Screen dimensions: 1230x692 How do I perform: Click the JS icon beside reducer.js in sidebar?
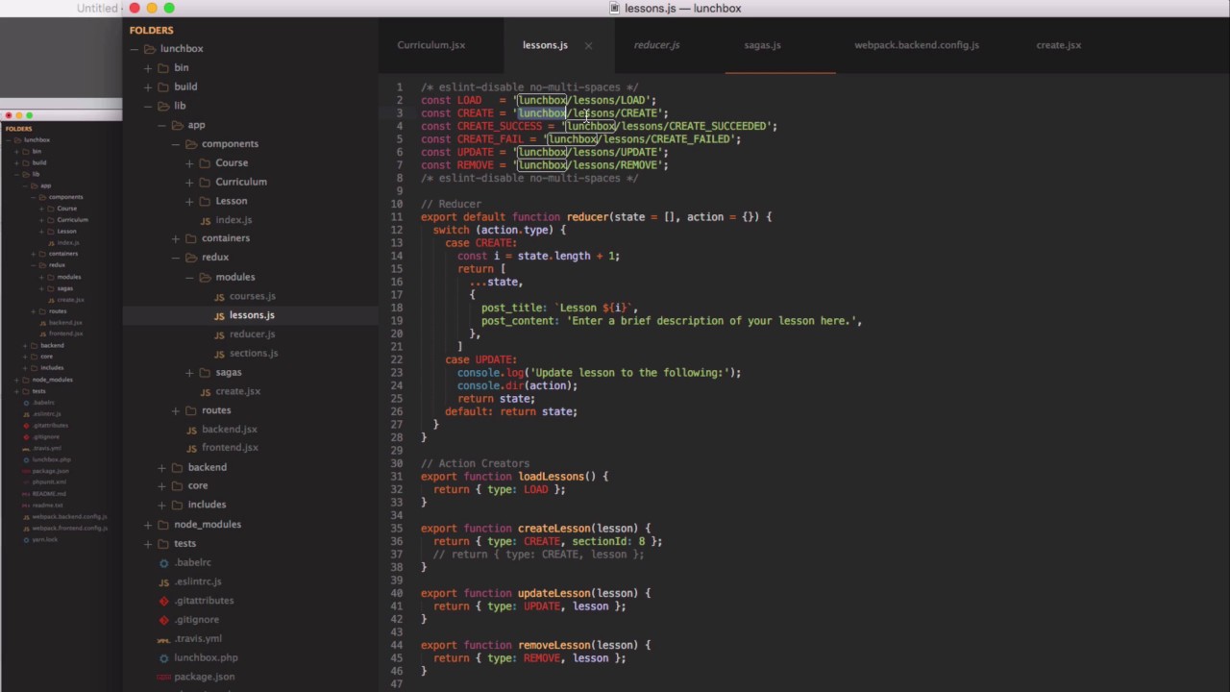pos(218,334)
